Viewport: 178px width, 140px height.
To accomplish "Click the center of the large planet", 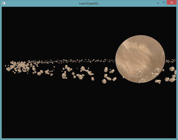I will pos(140,59).
